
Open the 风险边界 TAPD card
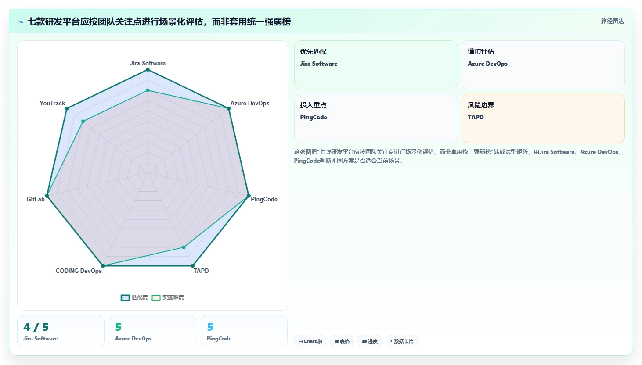543,118
